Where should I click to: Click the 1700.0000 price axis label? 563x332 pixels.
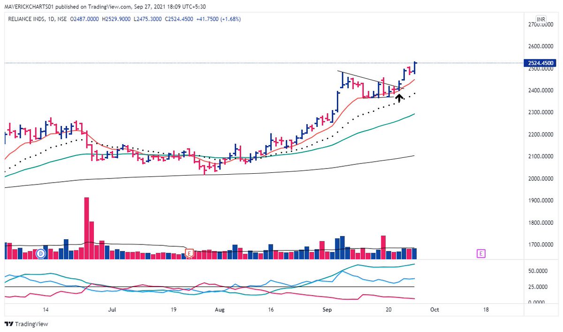tap(542, 244)
